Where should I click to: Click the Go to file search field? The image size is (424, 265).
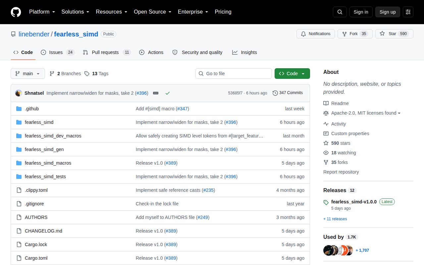(234, 74)
